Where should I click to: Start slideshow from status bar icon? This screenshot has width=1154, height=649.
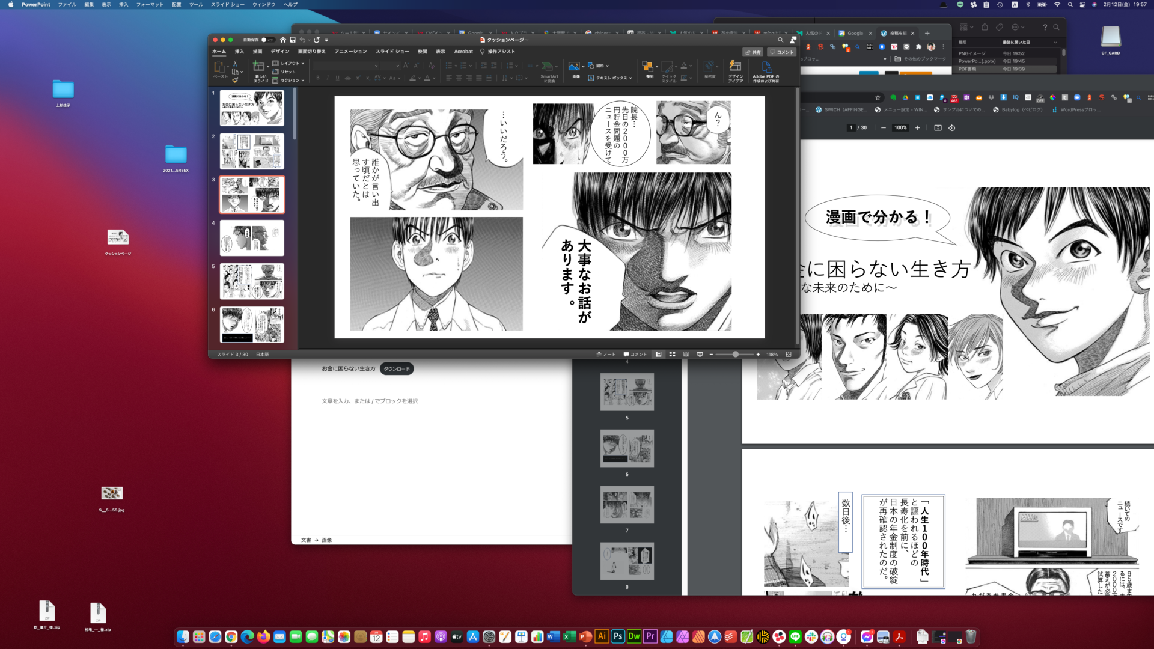coord(700,355)
